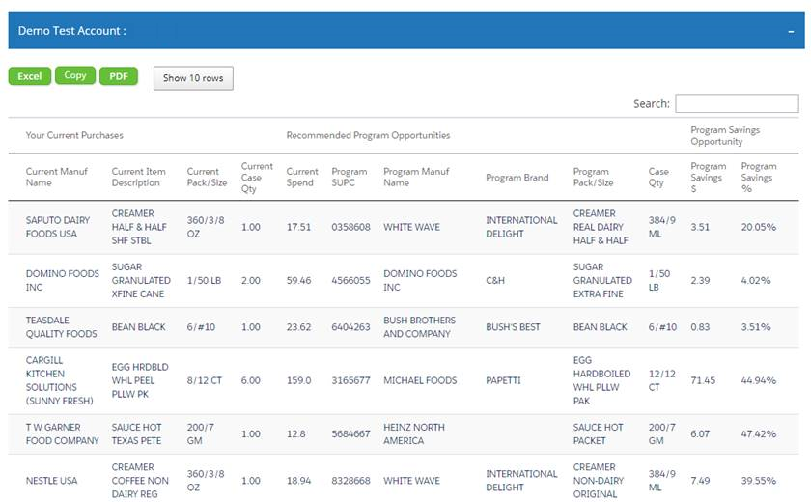Image resolution: width=811 pixels, height=502 pixels.
Task: Sort by Current Spend column
Action: tap(302, 177)
